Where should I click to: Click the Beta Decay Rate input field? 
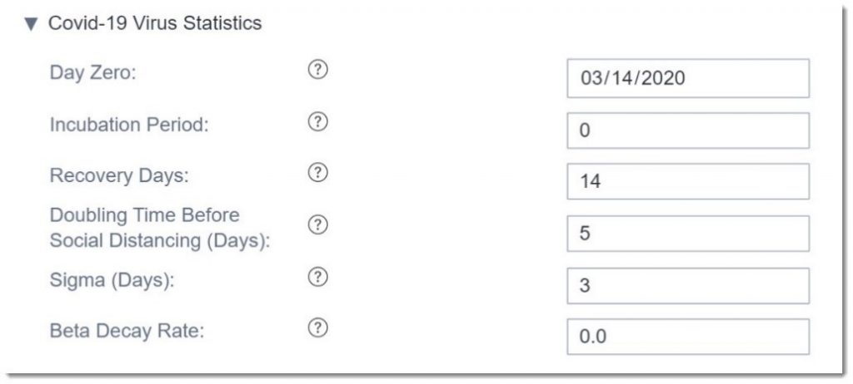point(688,337)
